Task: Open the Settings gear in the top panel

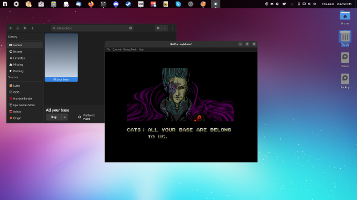Action: (x=16, y=4)
